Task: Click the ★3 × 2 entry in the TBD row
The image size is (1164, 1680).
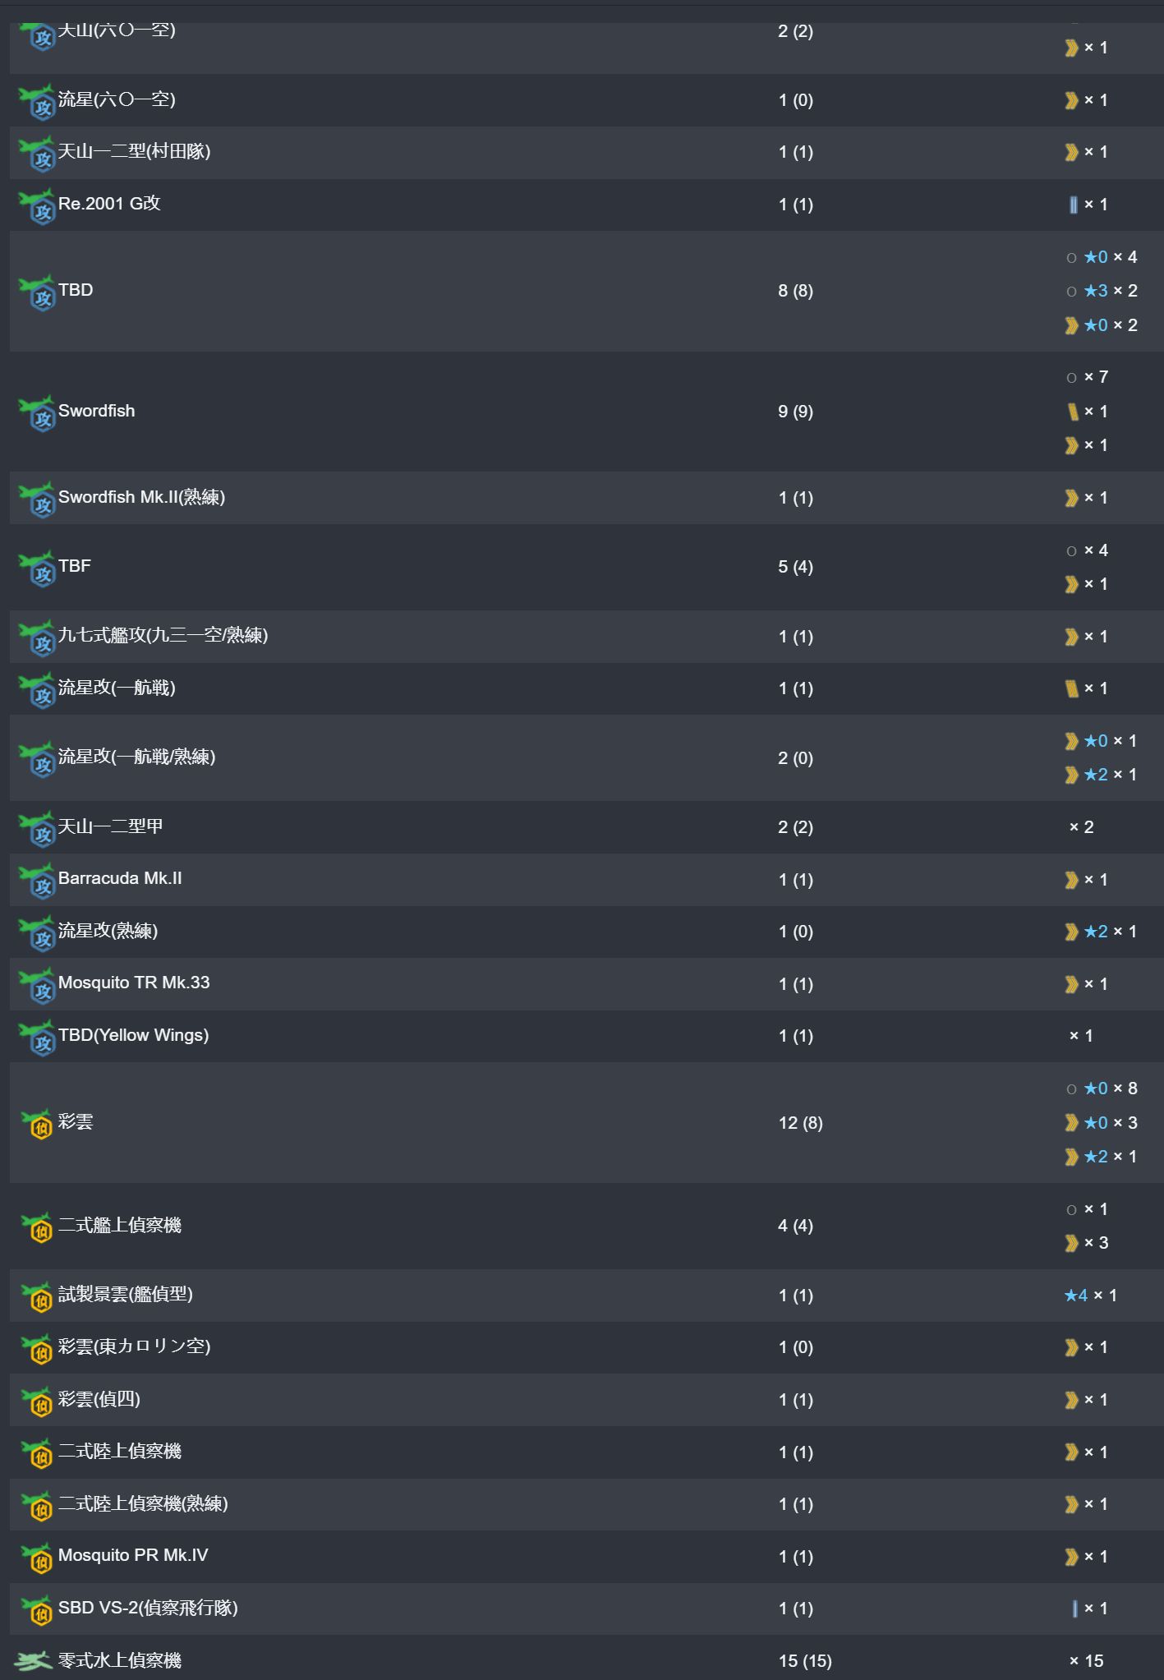Action: tap(1110, 291)
